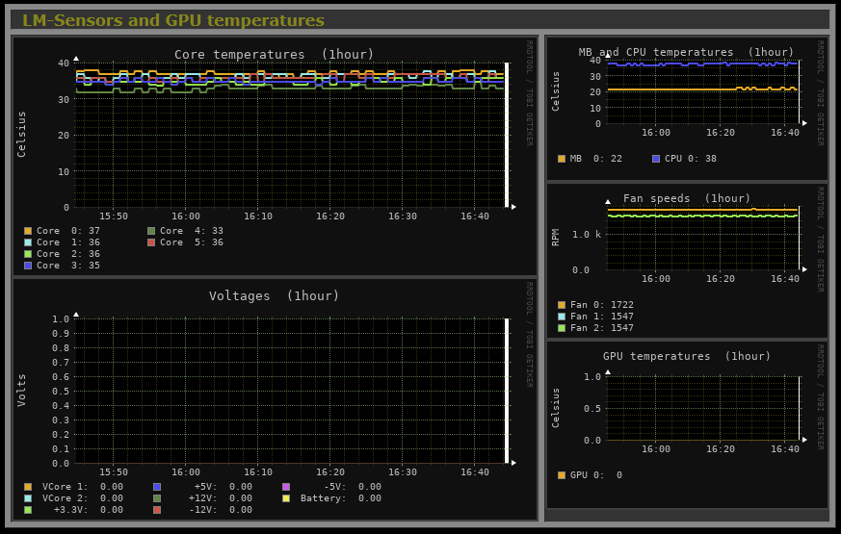Click the '+5V: 0.00' legend text
This screenshot has height=534, width=841.
click(x=223, y=487)
